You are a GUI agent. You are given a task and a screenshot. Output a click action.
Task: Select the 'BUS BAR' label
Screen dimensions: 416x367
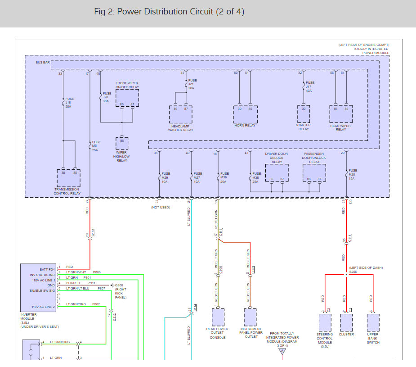(x=43, y=63)
